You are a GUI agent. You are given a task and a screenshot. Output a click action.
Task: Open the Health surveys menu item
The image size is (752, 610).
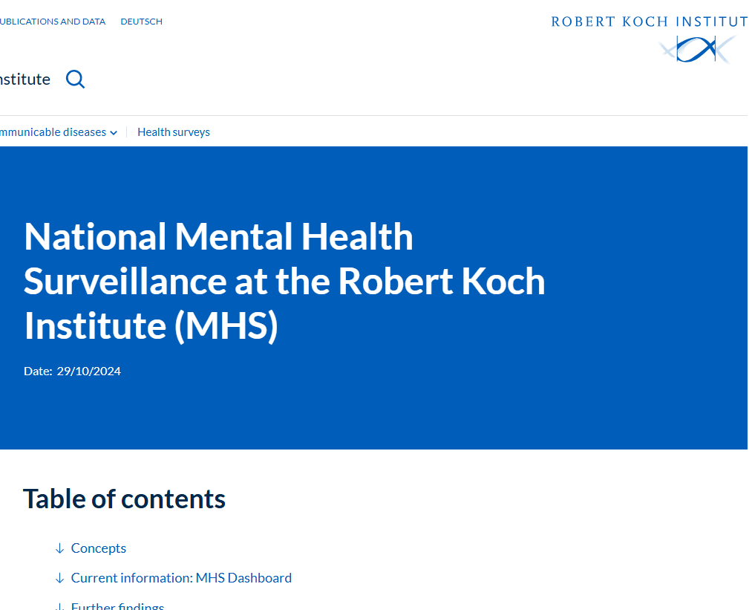coord(174,132)
